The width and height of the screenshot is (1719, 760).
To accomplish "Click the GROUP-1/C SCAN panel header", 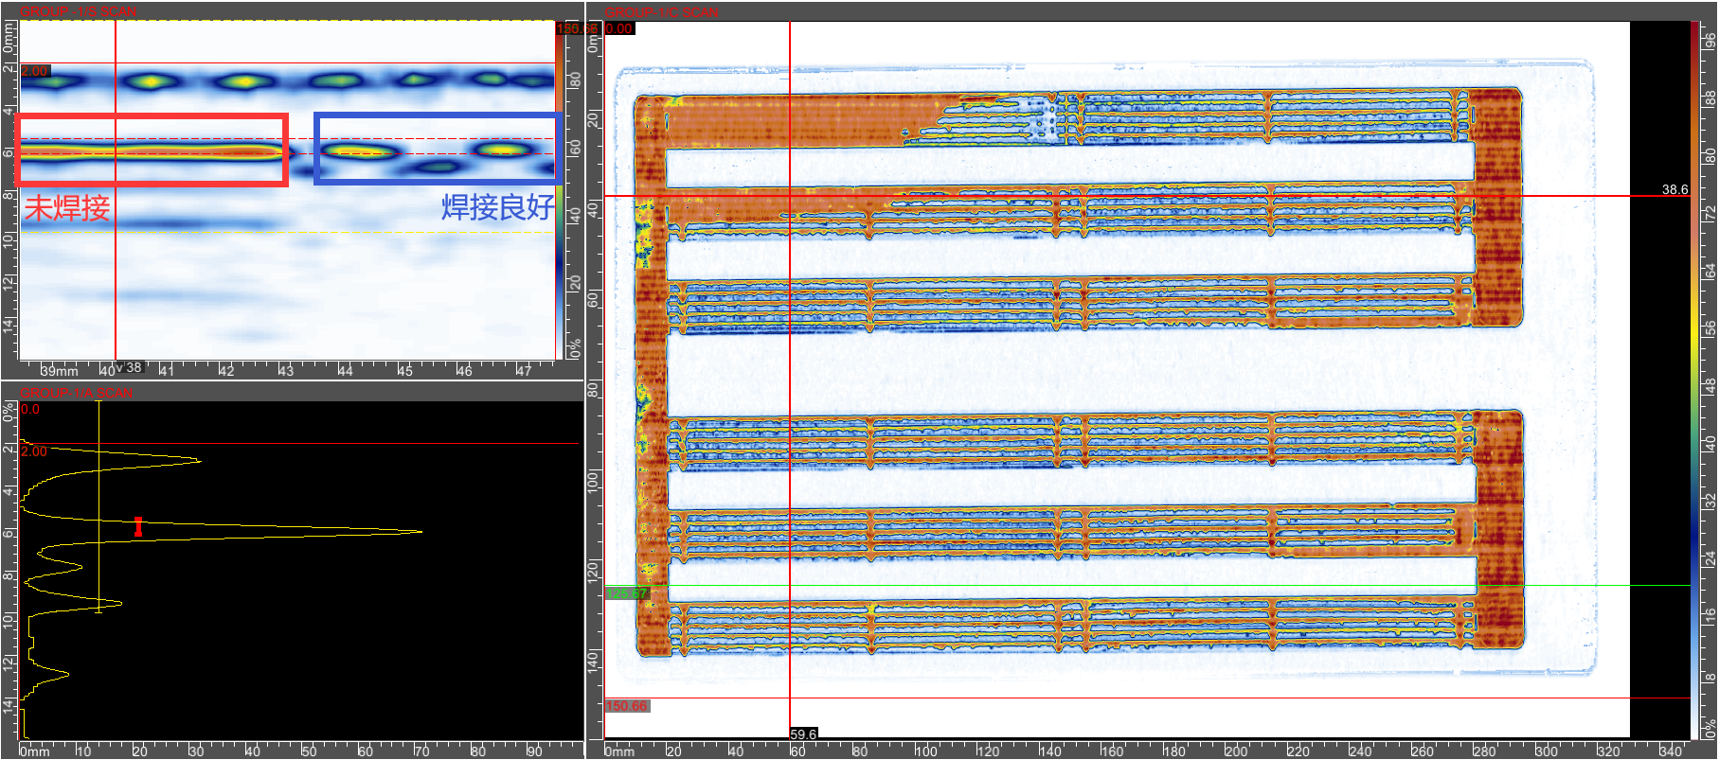I will tap(661, 12).
